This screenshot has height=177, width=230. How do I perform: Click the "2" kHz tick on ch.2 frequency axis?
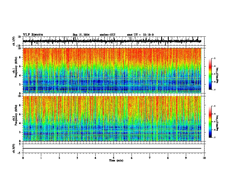coord(20,132)
